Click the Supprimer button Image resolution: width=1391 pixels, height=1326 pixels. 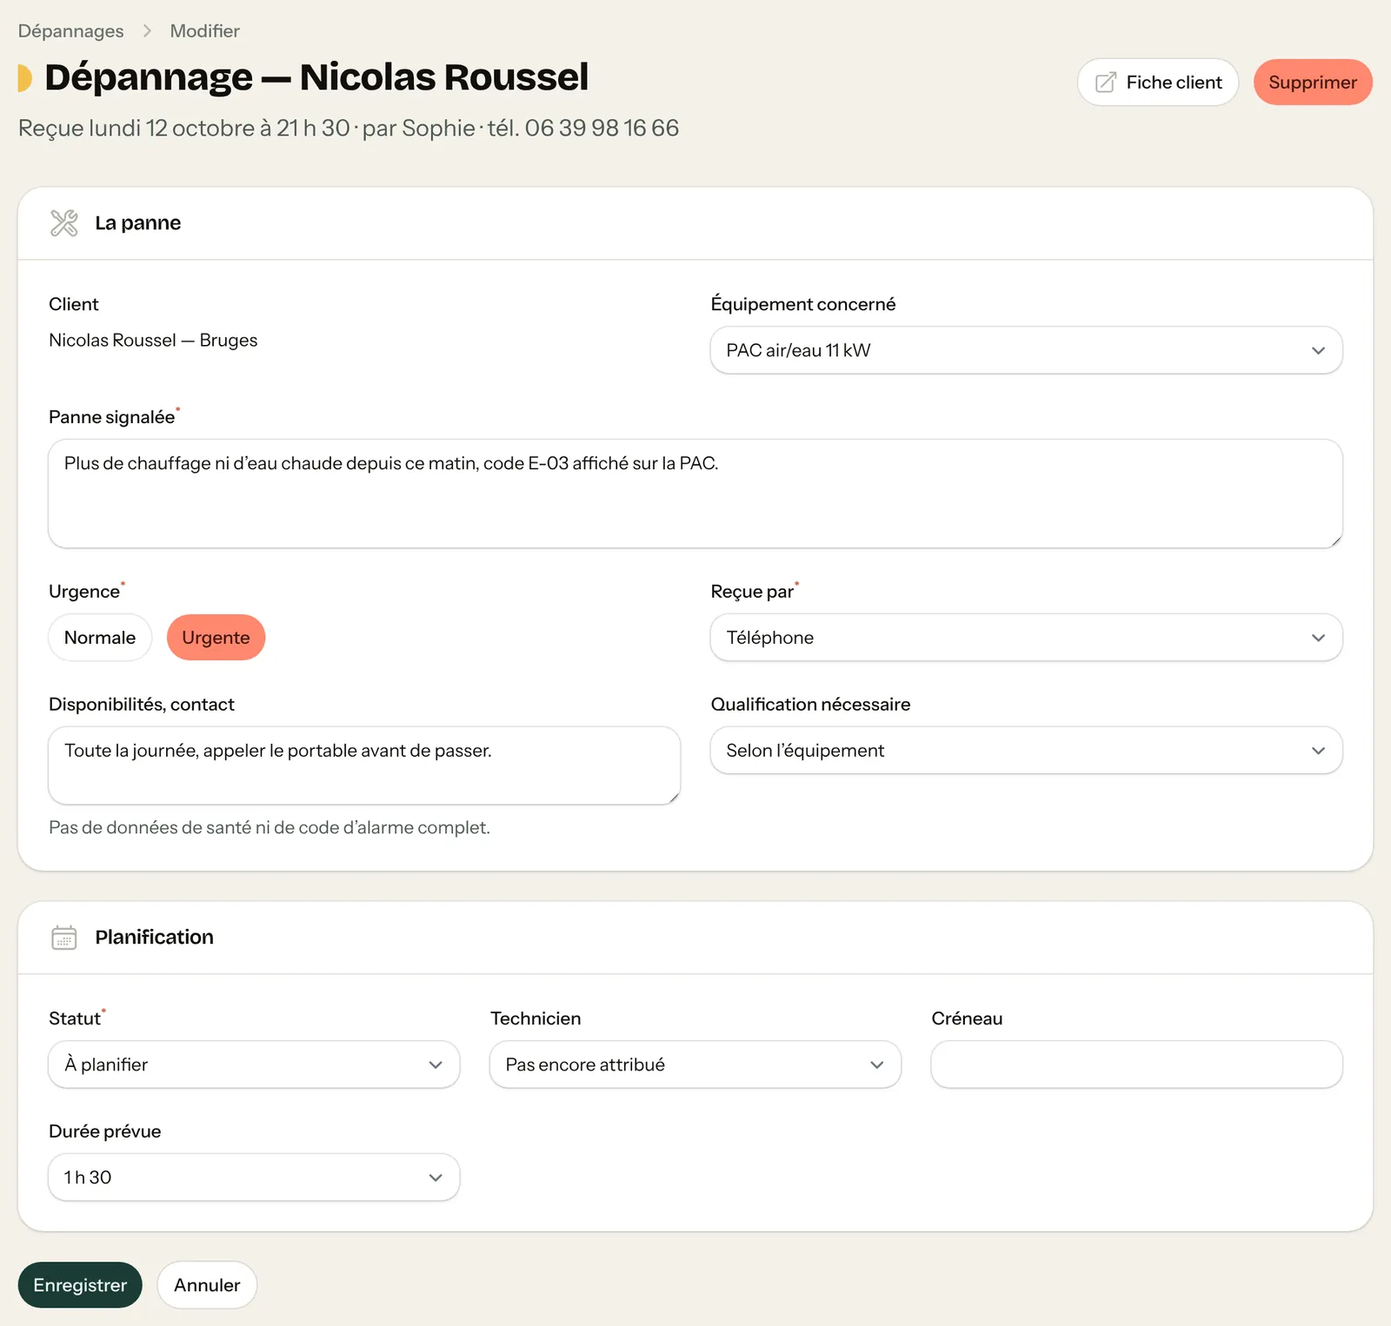tap(1313, 83)
